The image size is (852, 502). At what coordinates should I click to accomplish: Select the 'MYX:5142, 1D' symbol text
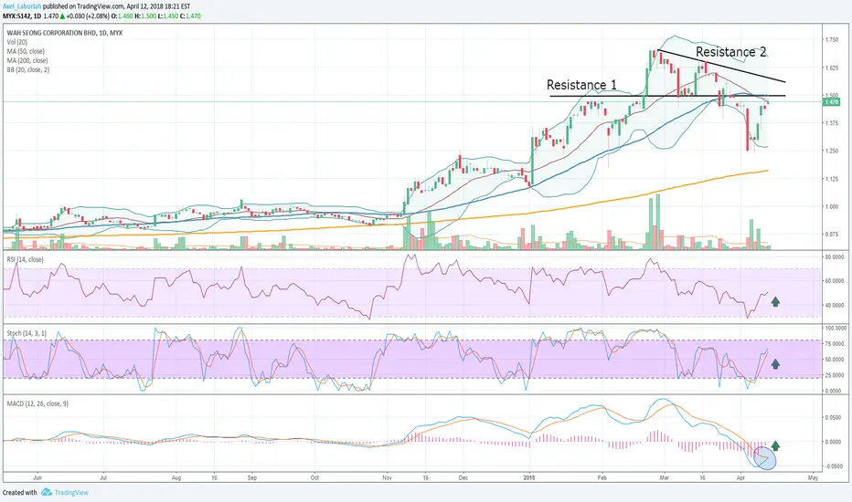[22, 16]
